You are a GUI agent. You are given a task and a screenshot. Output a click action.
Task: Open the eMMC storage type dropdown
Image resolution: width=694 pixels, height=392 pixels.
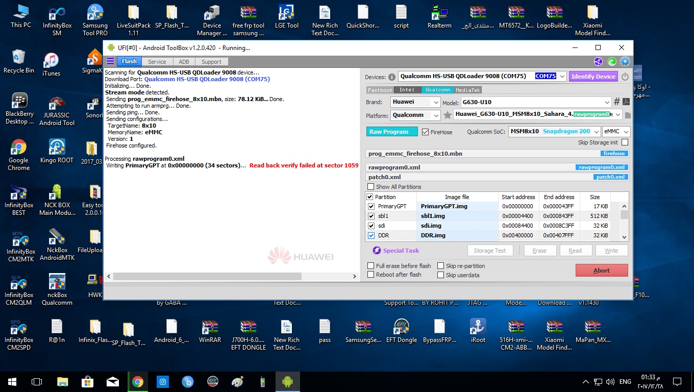[626, 132]
